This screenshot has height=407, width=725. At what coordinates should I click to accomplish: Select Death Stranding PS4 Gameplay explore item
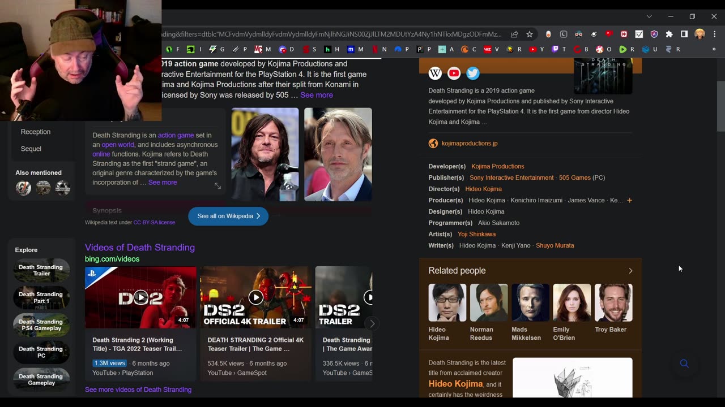41,325
